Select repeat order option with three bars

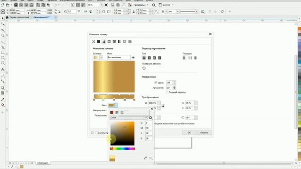click(x=195, y=58)
